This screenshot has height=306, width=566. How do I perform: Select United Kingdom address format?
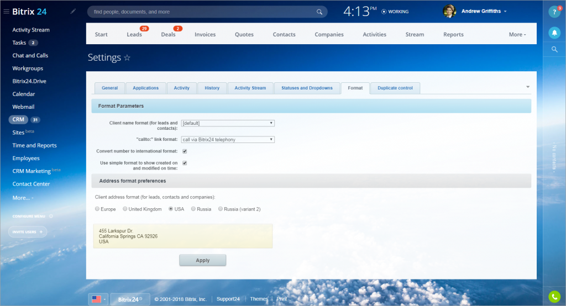pyautogui.click(x=125, y=209)
